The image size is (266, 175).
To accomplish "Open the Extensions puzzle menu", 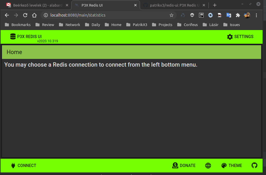I will pyautogui.click(x=238, y=15).
